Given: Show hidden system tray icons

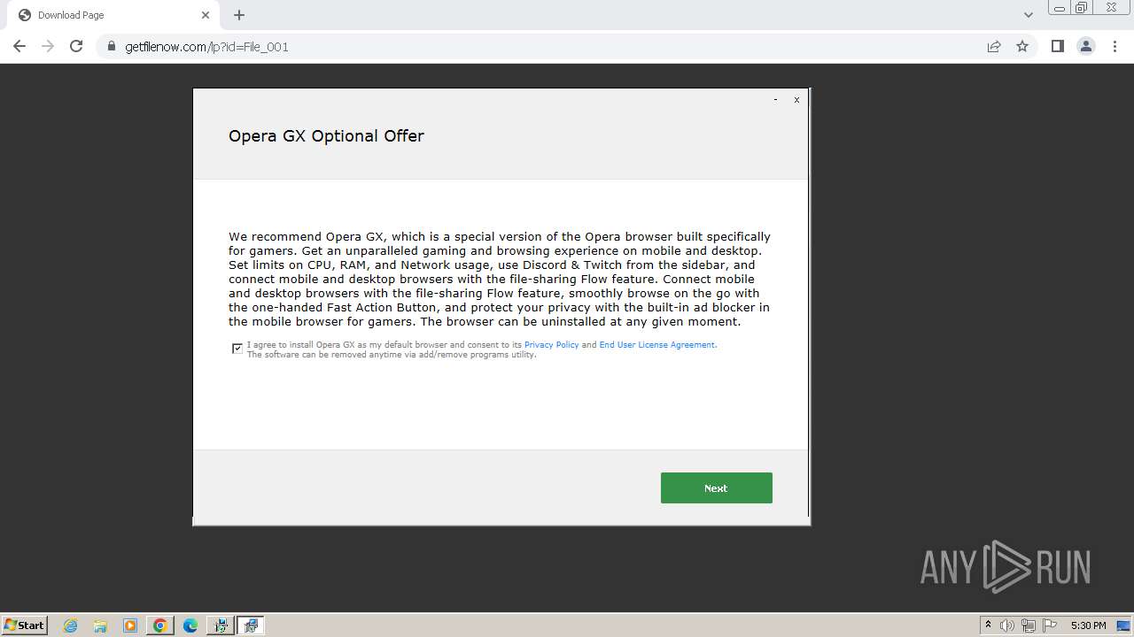Looking at the screenshot, I should [989, 625].
